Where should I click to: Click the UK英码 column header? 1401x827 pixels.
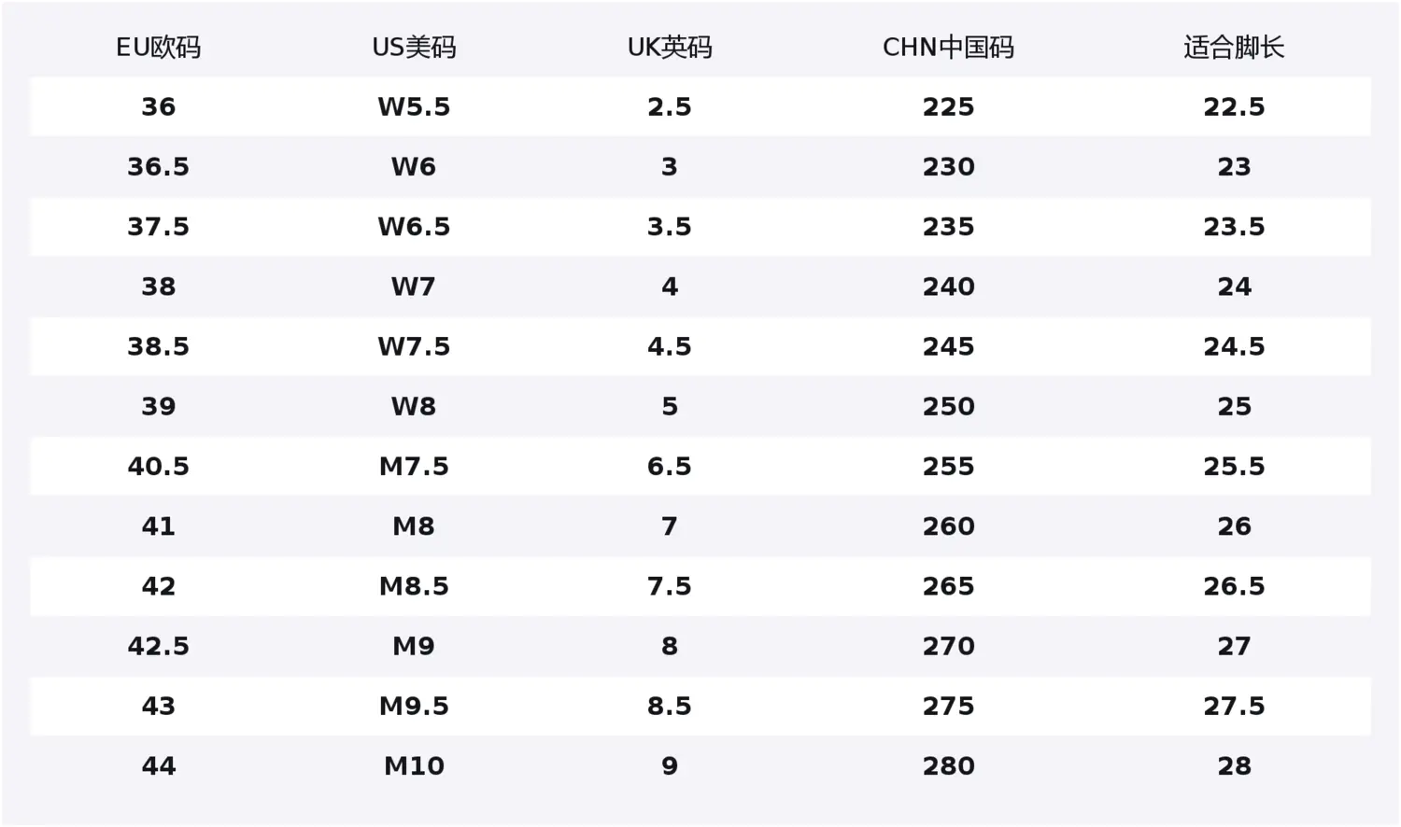point(670,48)
